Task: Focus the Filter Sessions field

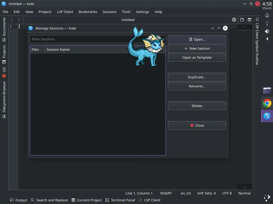Action: pos(98,39)
